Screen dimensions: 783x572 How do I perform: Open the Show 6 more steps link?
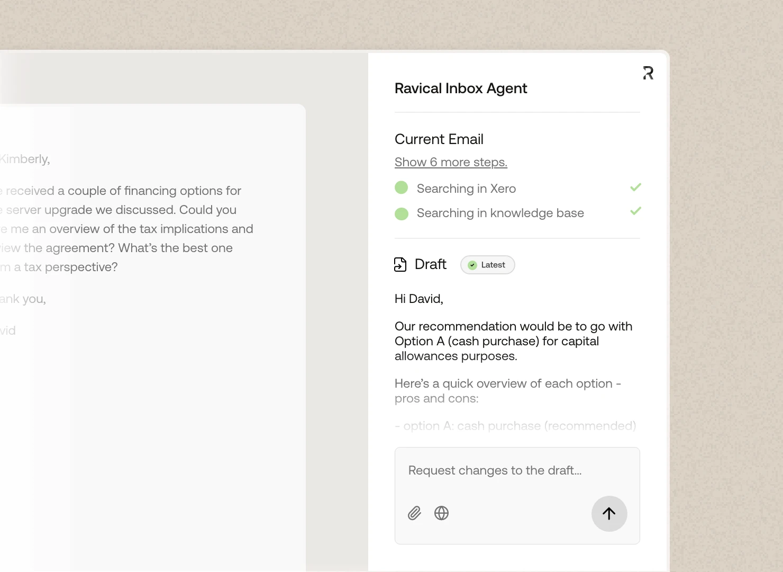click(x=451, y=162)
